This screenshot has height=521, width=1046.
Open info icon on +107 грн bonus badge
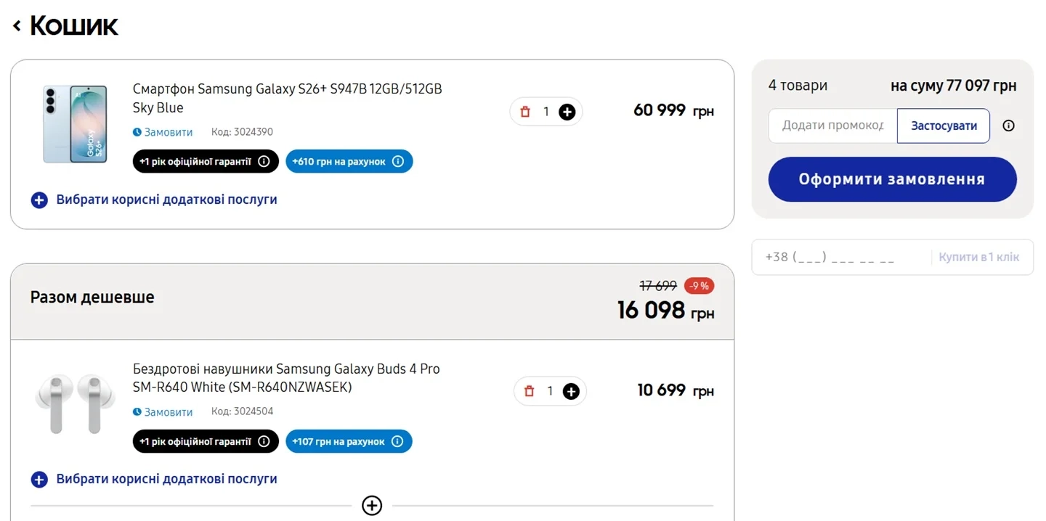coord(397,441)
